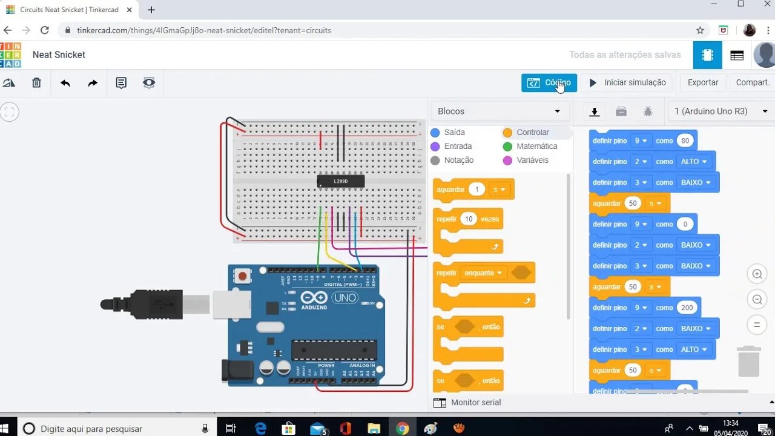775x436 pixels.
Task: Open the Blocos edit mode dropdown
Action: point(500,111)
